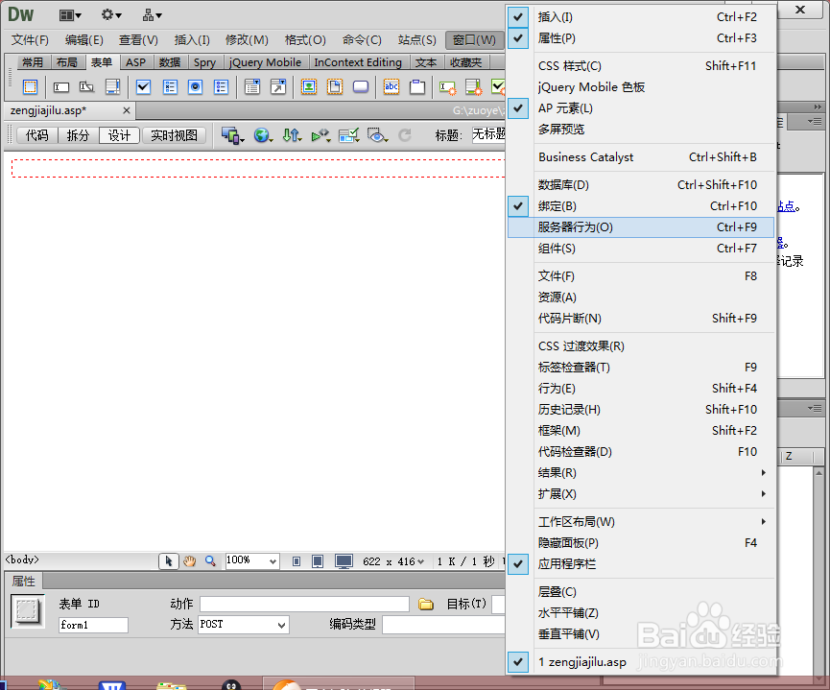830x690 pixels.
Task: Close the zengjiajilu.asp document tab
Action: [x=127, y=110]
